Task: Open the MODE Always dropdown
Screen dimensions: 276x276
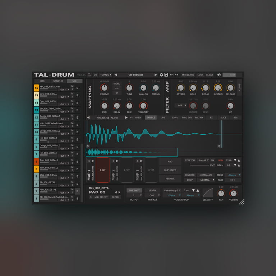Action: tap(233, 175)
